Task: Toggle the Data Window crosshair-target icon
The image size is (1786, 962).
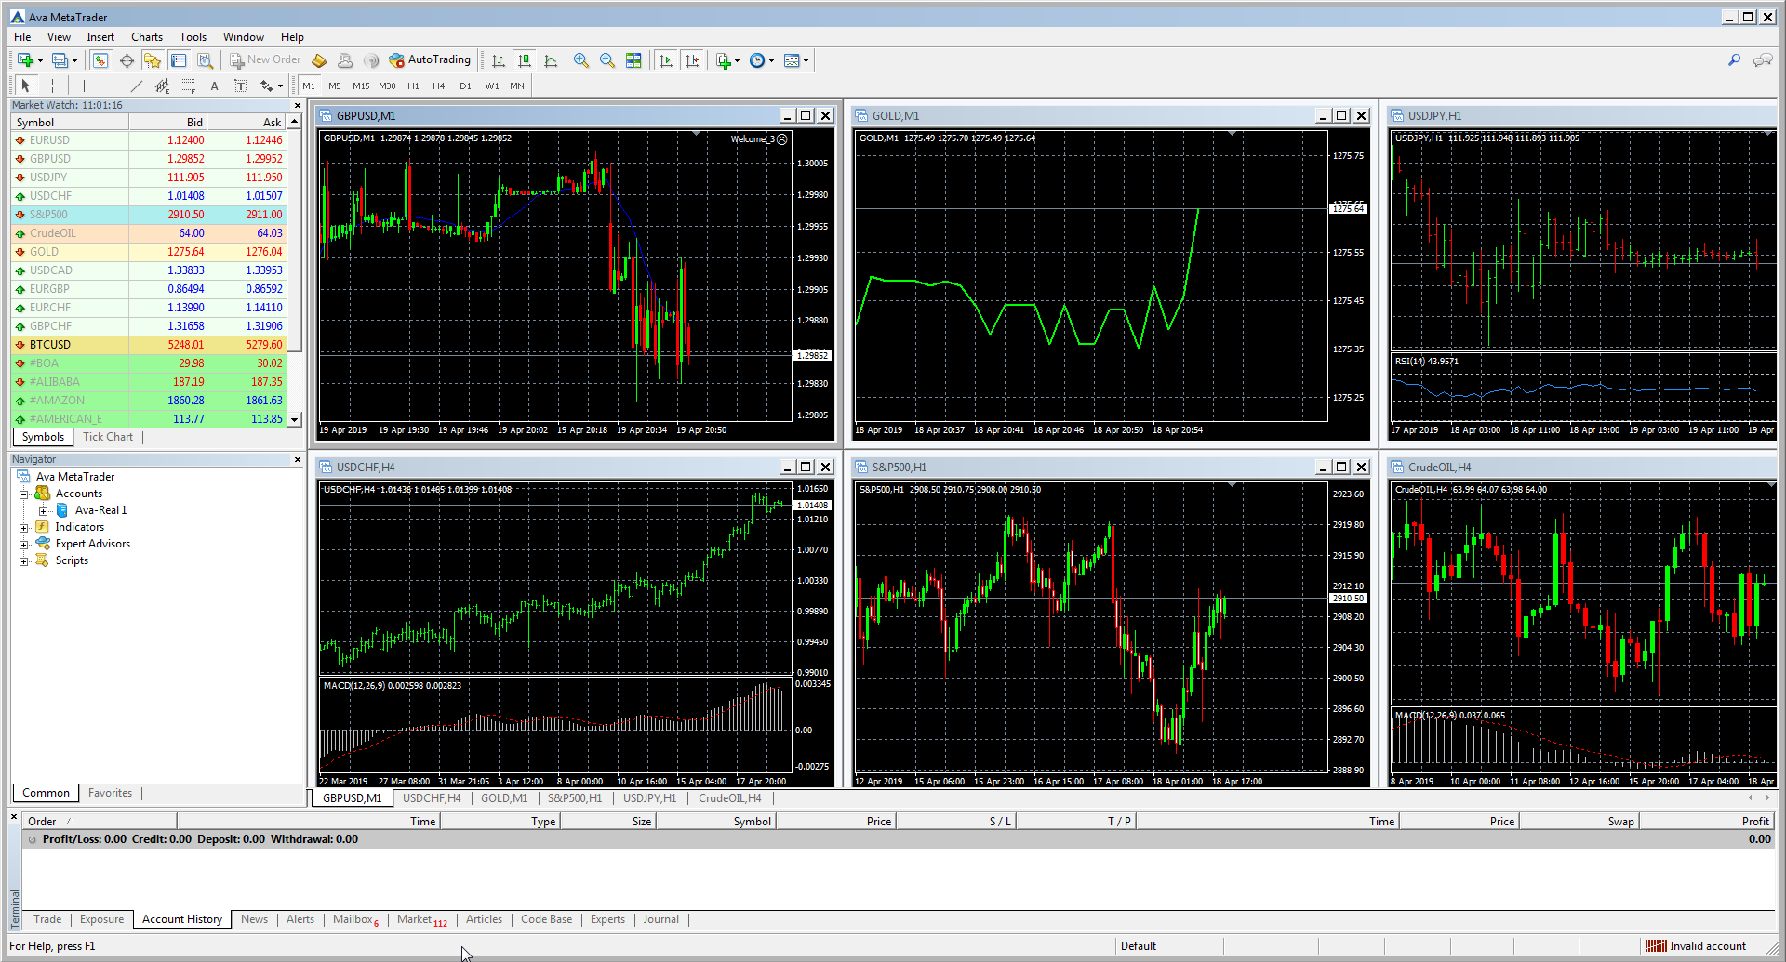Action: tap(127, 60)
